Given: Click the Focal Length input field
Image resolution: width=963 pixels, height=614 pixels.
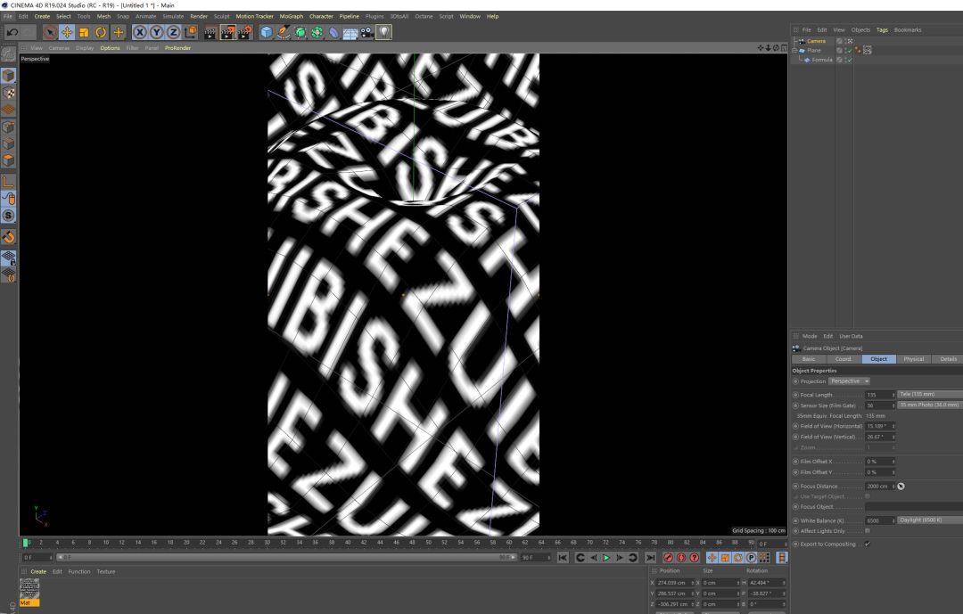Looking at the screenshot, I should click(879, 395).
